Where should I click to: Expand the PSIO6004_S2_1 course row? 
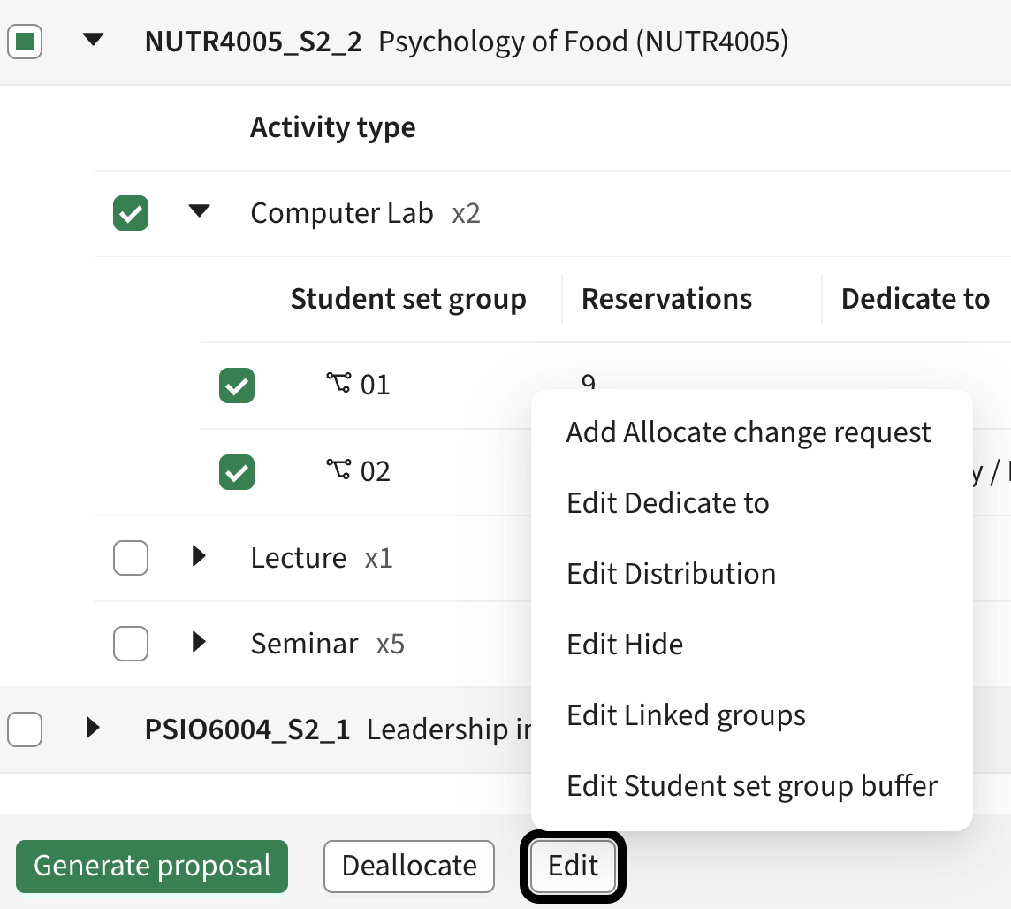point(93,728)
